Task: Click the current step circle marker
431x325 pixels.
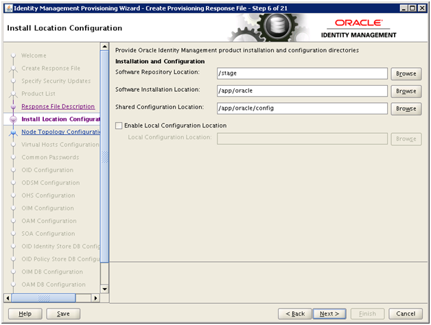Action: click(x=13, y=119)
